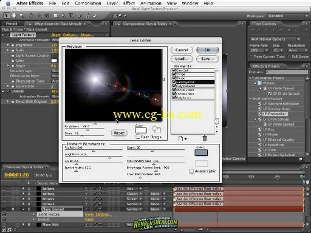Screen dimensions: 311x233
Task: Click the Count slider track
Action: [x=155, y=150]
